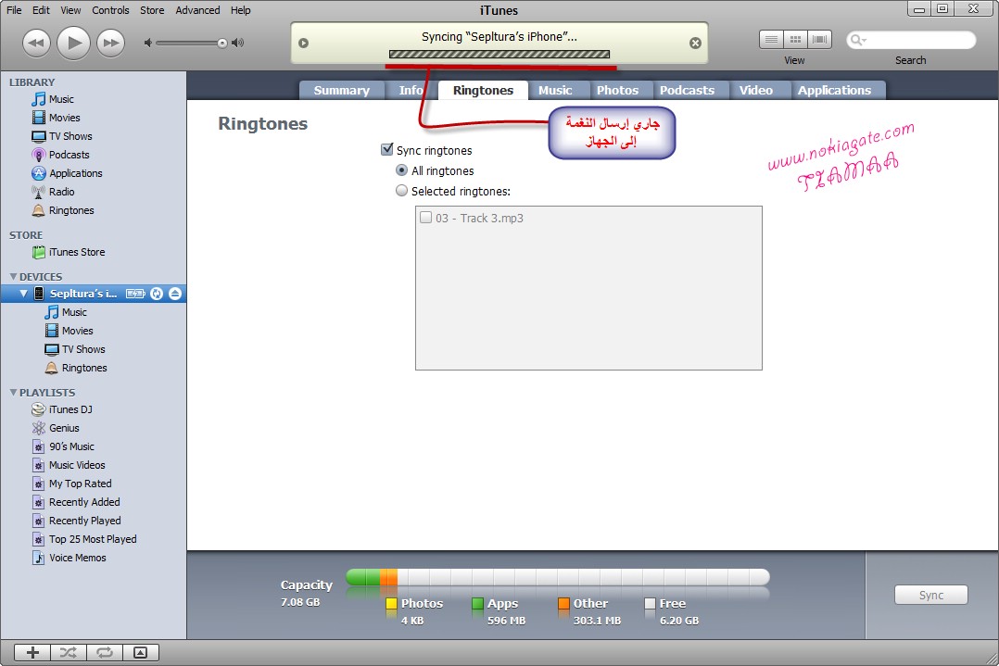The height and width of the screenshot is (666, 999).
Task: Switch to Cover Flow view
Action: (819, 40)
